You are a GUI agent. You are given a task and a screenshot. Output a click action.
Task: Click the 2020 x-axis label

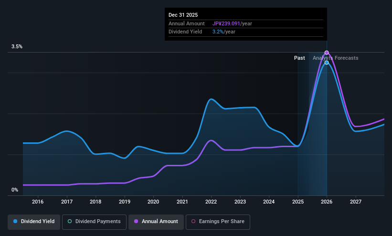153,202
